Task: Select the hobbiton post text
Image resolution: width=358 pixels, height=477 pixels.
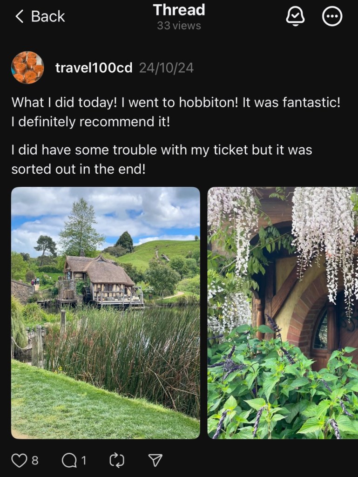Action: point(176,112)
